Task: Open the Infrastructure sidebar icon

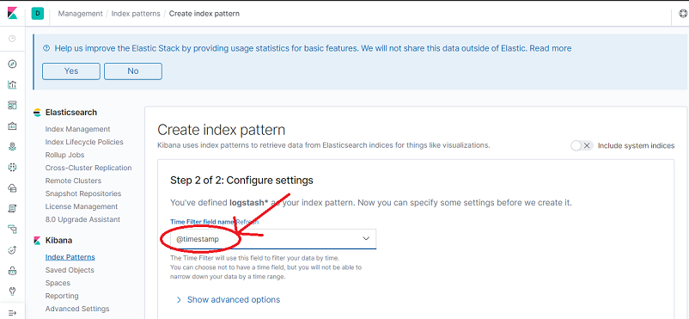Action: point(12,188)
